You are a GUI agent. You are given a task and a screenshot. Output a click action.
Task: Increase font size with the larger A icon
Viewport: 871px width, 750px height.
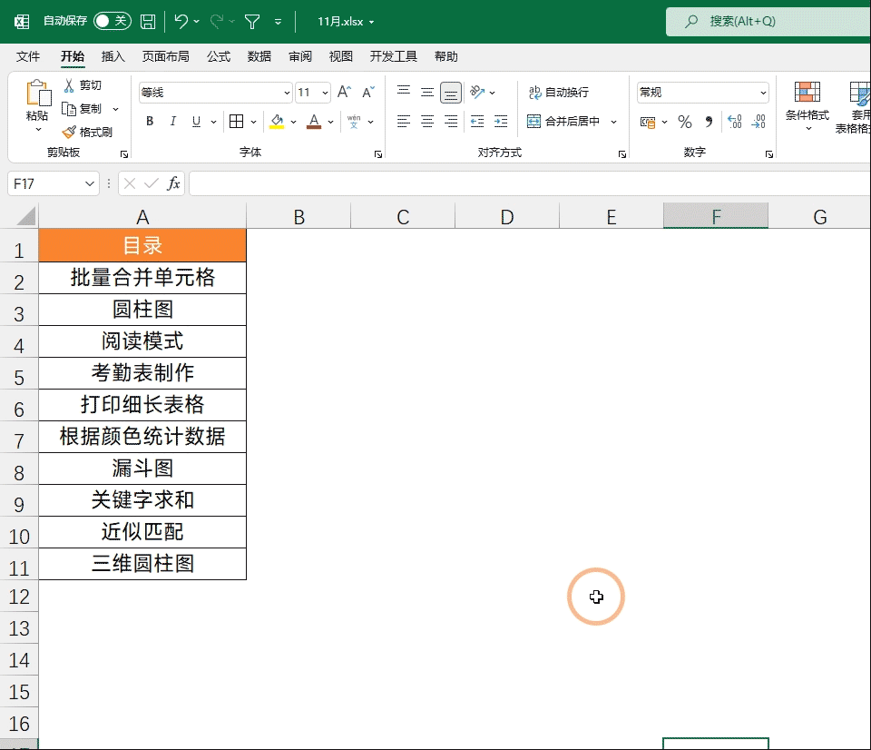coord(344,93)
